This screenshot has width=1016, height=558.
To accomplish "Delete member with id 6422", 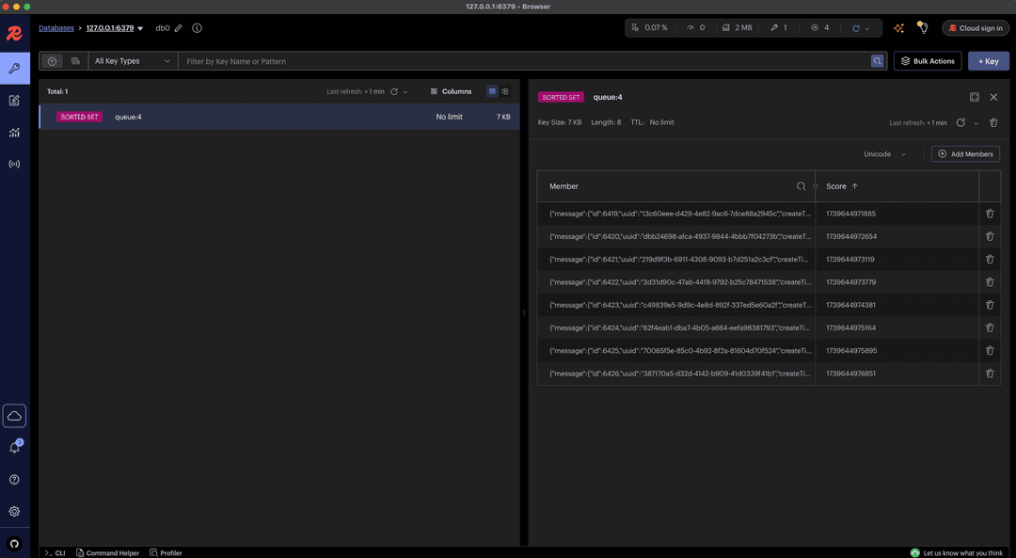I will click(x=990, y=282).
